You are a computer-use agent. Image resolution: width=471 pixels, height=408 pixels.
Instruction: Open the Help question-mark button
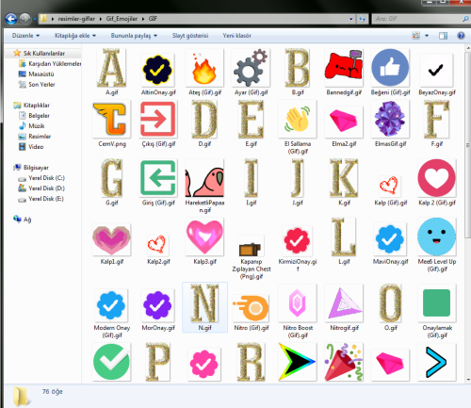tap(461, 36)
